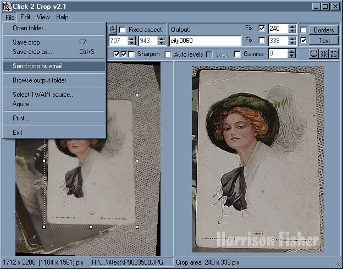Increase the 707 value with up arrow
343x269 pixels.
(131, 39)
